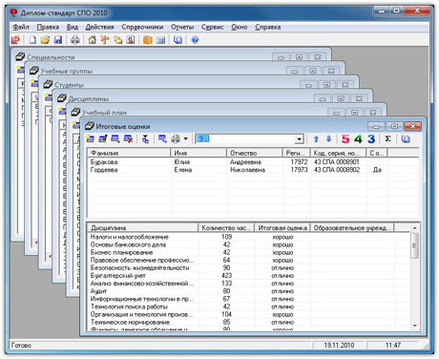Move down with the blue down arrow
This screenshot has width=439, height=359.
(328, 138)
